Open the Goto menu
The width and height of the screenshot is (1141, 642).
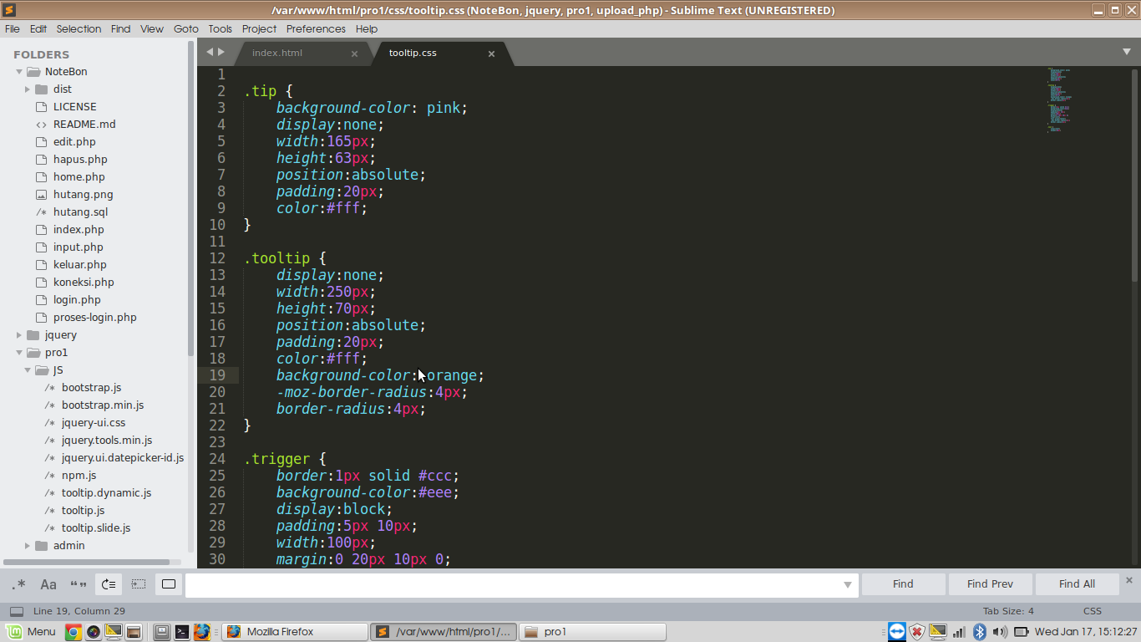click(186, 28)
